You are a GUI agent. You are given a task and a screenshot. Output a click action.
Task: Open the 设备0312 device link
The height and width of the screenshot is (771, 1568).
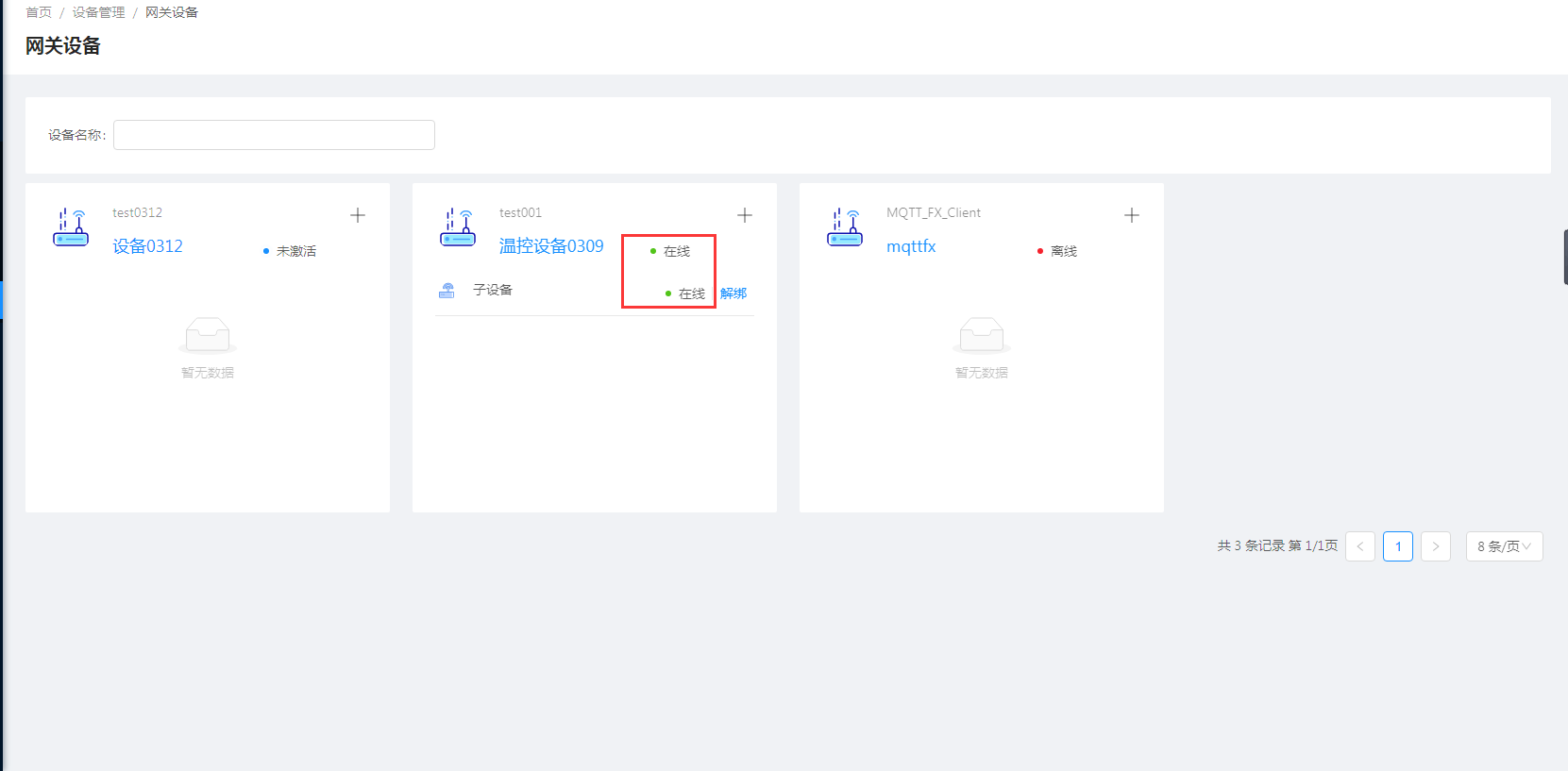click(x=147, y=246)
